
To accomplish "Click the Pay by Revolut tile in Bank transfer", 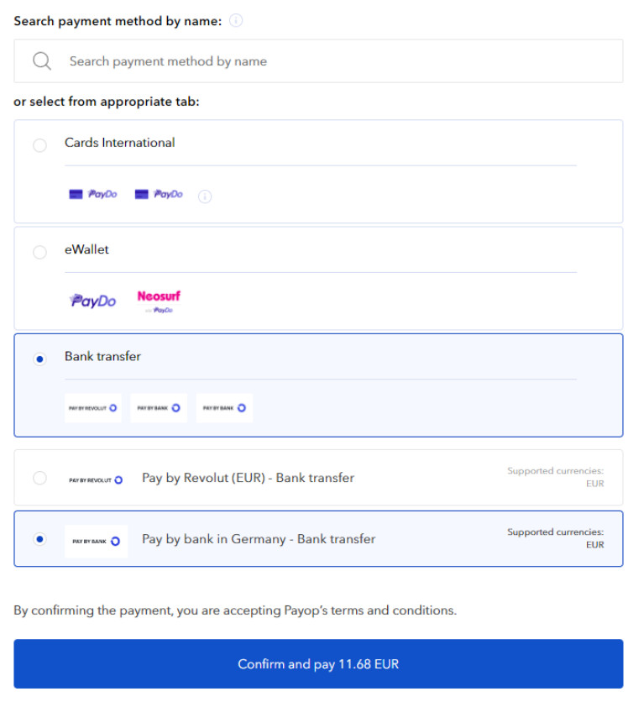I will (x=93, y=408).
